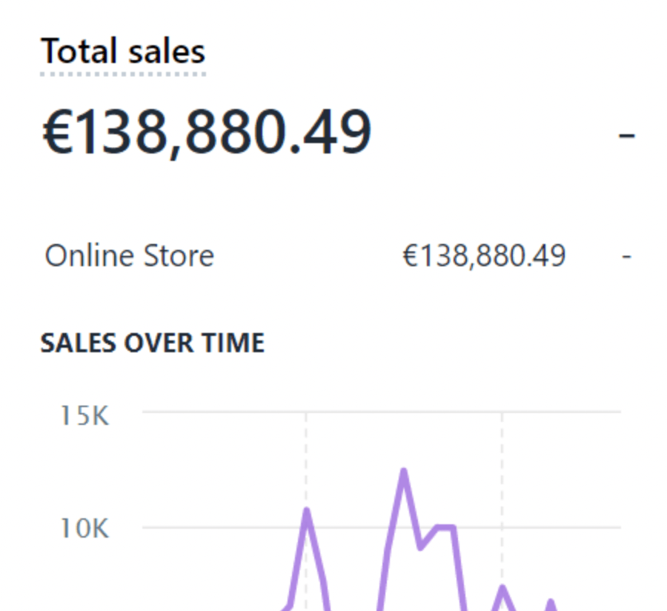Click the rising line segment before the highest peak
This screenshot has height=611, width=667.
coord(393,519)
